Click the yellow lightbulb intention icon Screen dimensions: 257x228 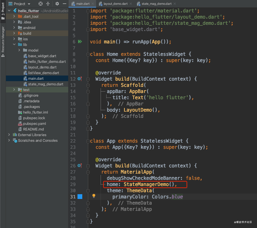click(x=94, y=196)
